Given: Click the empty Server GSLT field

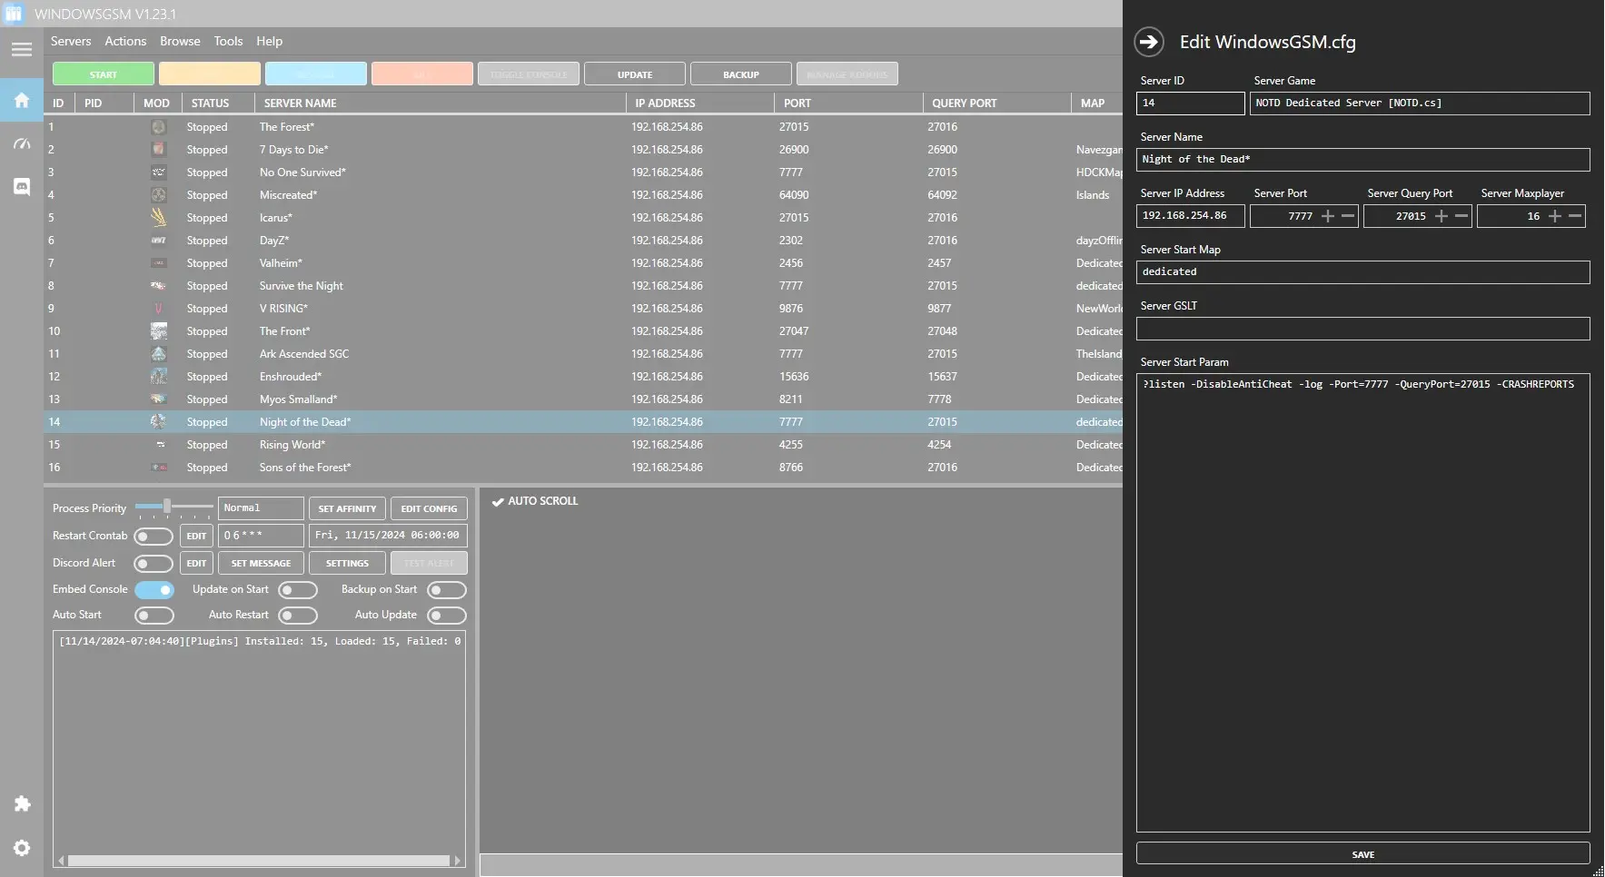Looking at the screenshot, I should pyautogui.click(x=1362, y=329).
